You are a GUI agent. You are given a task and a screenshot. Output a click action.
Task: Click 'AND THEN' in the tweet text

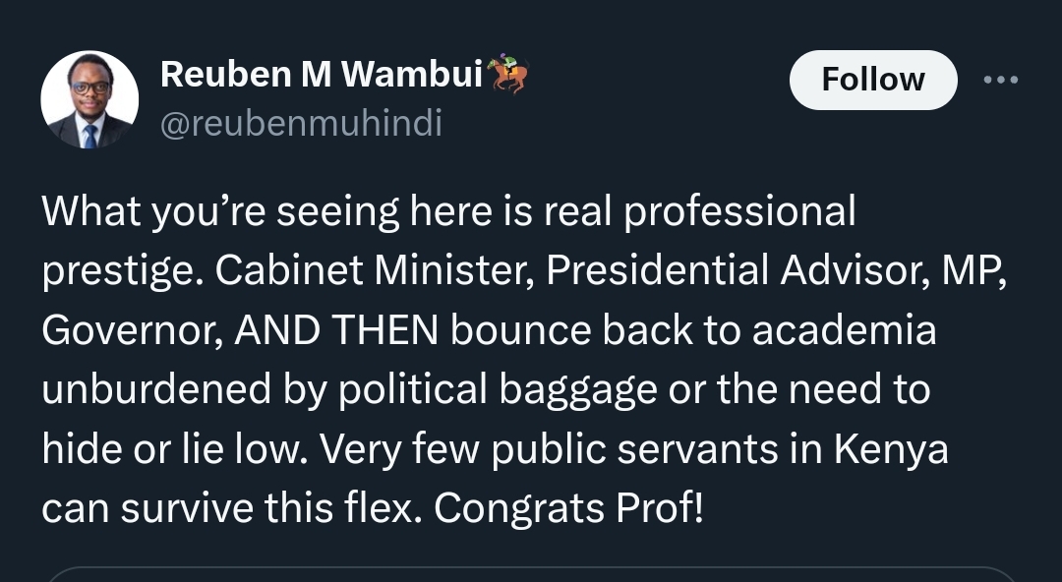336,330
